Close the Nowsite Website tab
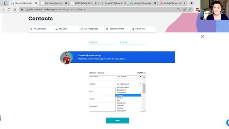The image size is (229, 129). [x=125, y=3]
